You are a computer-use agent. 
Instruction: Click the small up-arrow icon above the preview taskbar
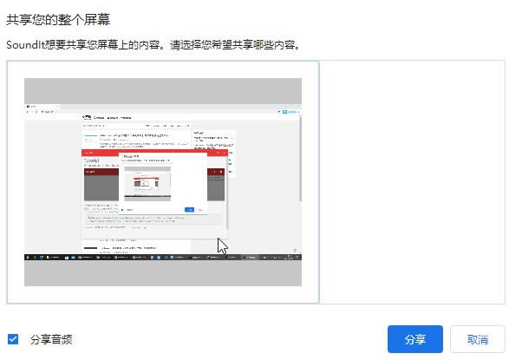coord(295,251)
